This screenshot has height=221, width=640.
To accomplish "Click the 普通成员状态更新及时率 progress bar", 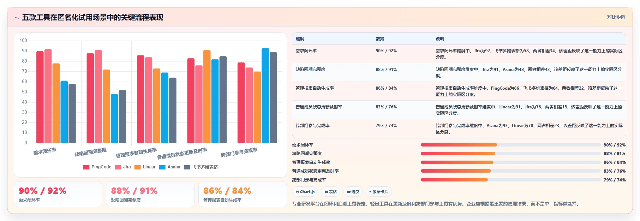I will click(x=510, y=171).
